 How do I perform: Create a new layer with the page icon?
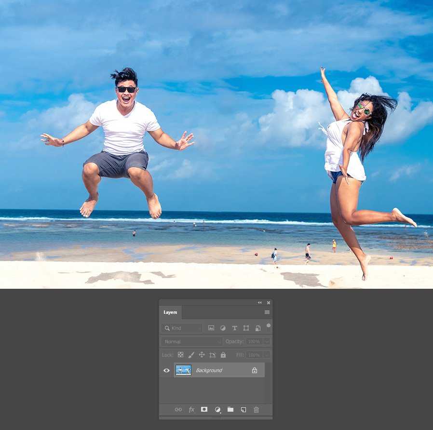point(244,409)
